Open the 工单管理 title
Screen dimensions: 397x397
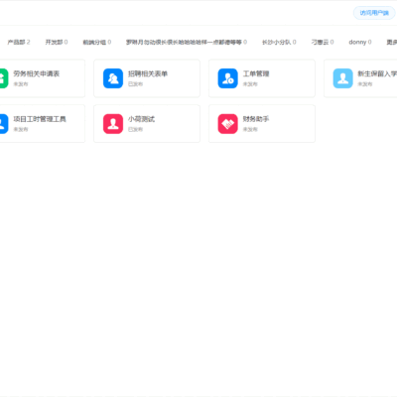tap(256, 73)
